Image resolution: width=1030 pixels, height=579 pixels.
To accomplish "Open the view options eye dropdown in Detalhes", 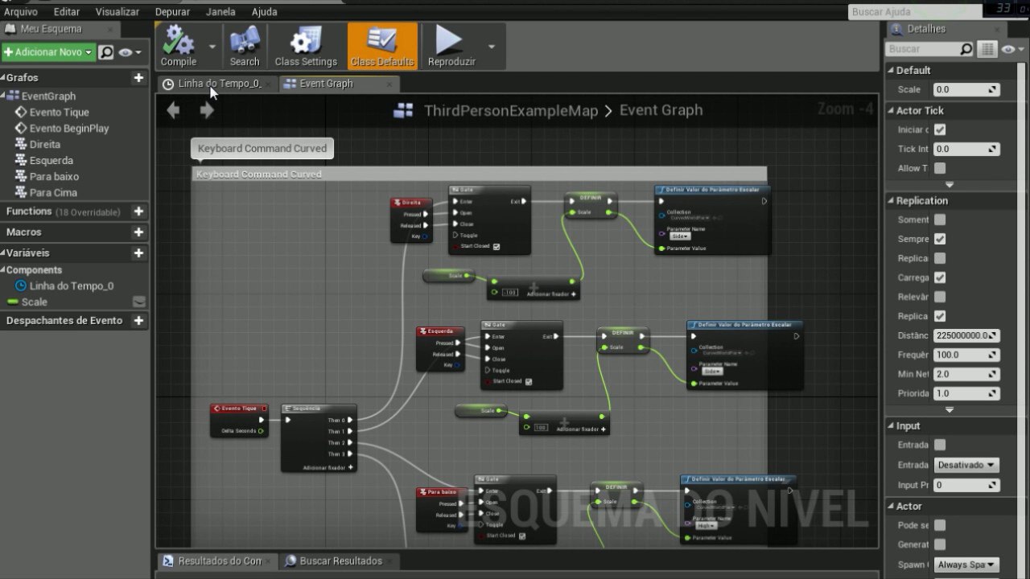I will tap(1011, 50).
